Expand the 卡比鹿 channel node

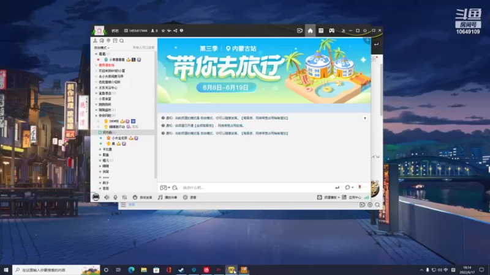(100, 149)
